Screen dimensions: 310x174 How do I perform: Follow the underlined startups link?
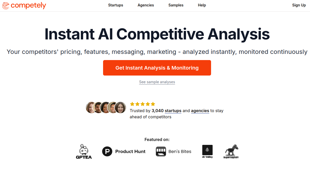(x=173, y=111)
